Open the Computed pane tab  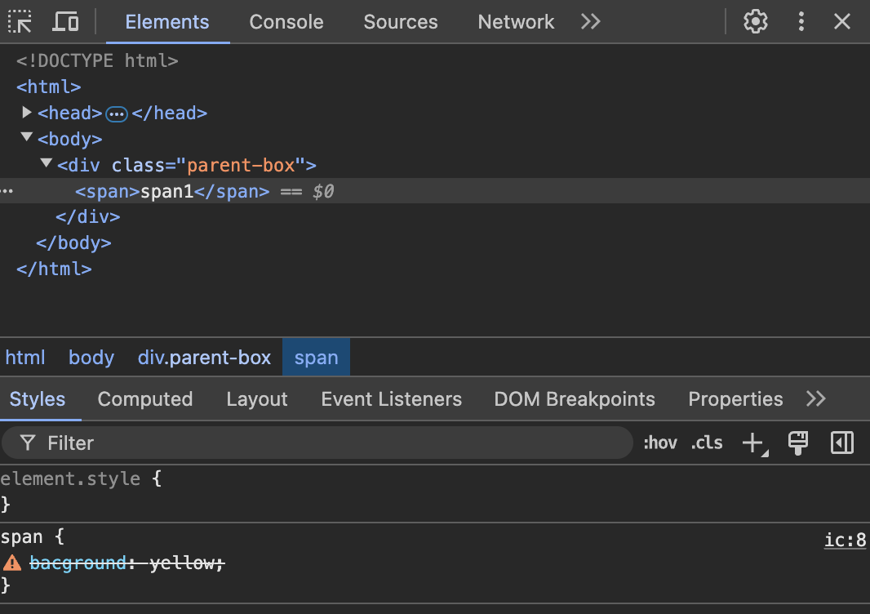[x=144, y=399]
